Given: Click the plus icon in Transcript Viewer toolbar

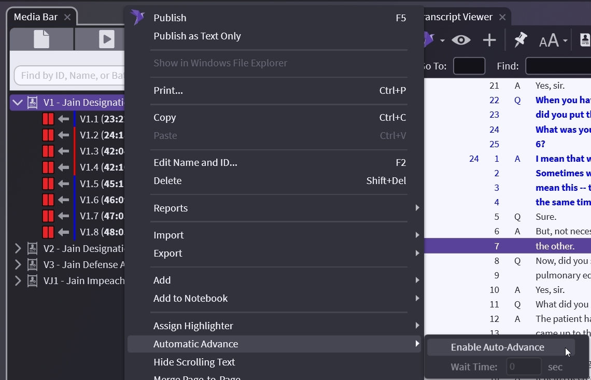Looking at the screenshot, I should [x=489, y=40].
